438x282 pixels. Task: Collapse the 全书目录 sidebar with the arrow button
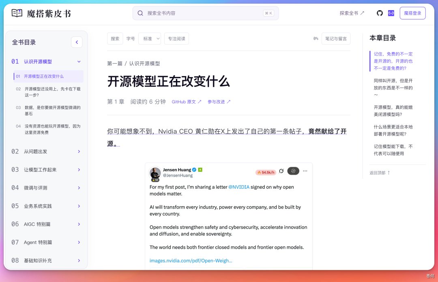coord(77,42)
